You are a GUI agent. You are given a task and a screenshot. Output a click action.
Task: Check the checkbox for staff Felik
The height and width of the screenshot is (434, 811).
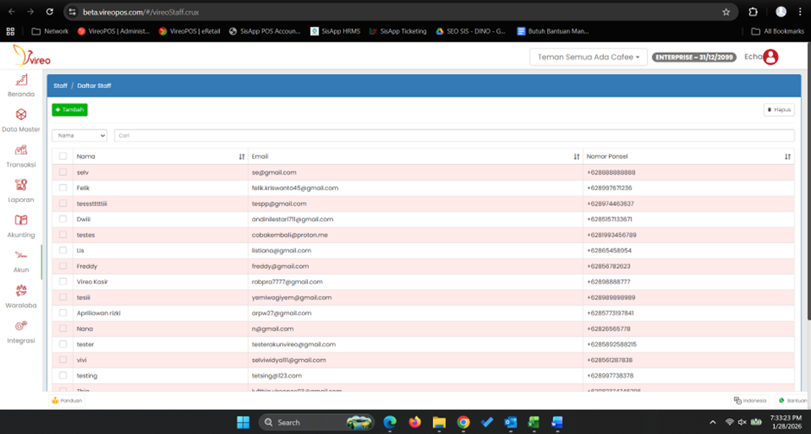(x=63, y=188)
